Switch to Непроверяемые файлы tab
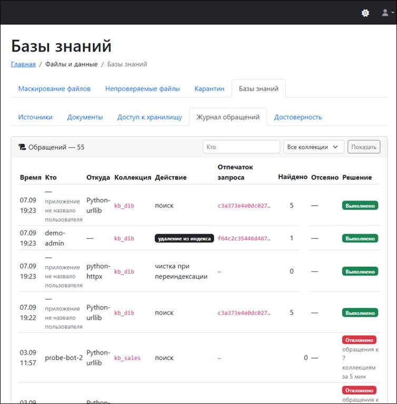The width and height of the screenshot is (397, 404). tap(142, 89)
